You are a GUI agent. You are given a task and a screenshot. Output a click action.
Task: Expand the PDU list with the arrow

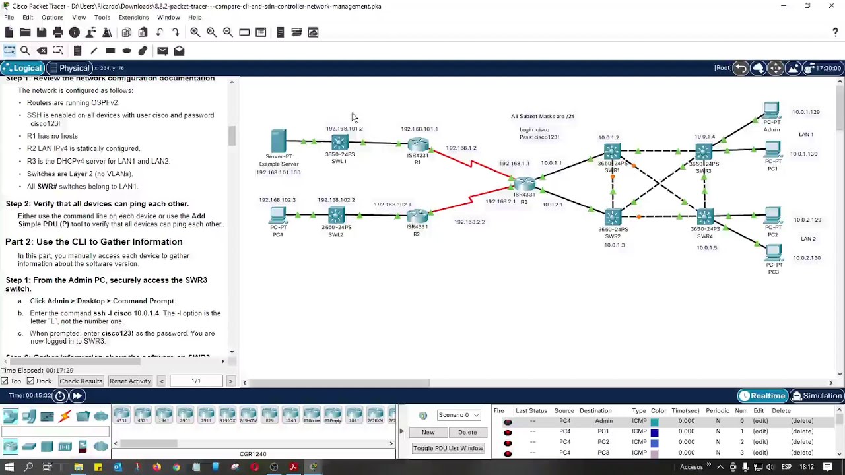point(401,431)
